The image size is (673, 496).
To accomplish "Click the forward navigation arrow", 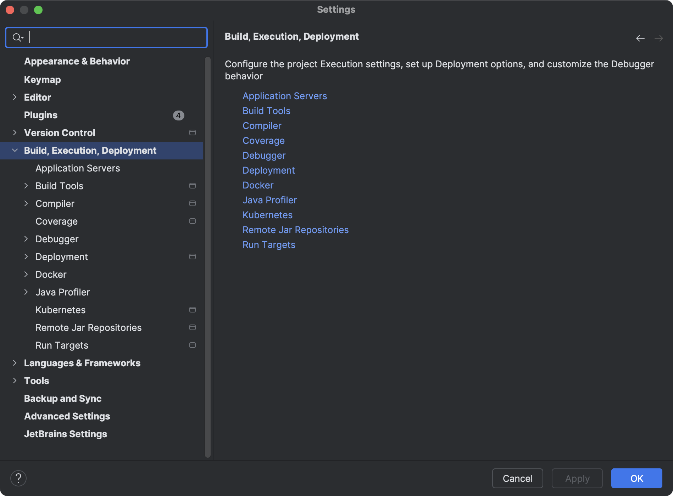I will point(658,38).
